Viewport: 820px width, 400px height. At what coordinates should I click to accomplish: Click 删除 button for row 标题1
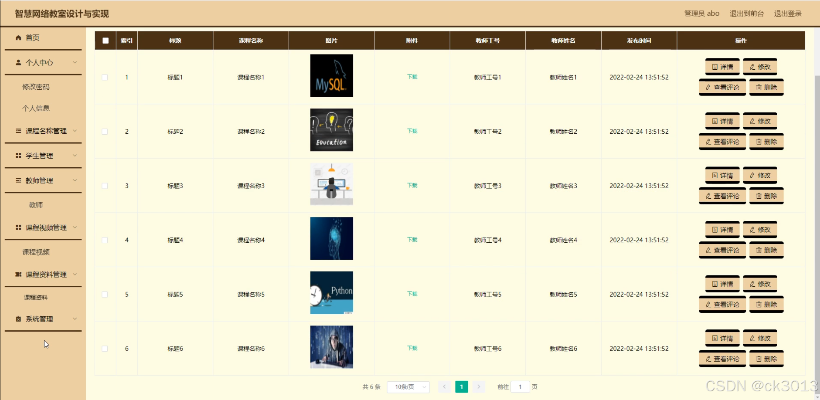(x=766, y=88)
